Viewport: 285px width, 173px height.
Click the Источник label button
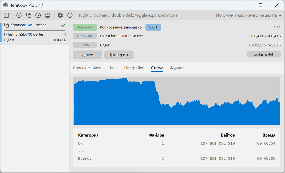(x=85, y=36)
